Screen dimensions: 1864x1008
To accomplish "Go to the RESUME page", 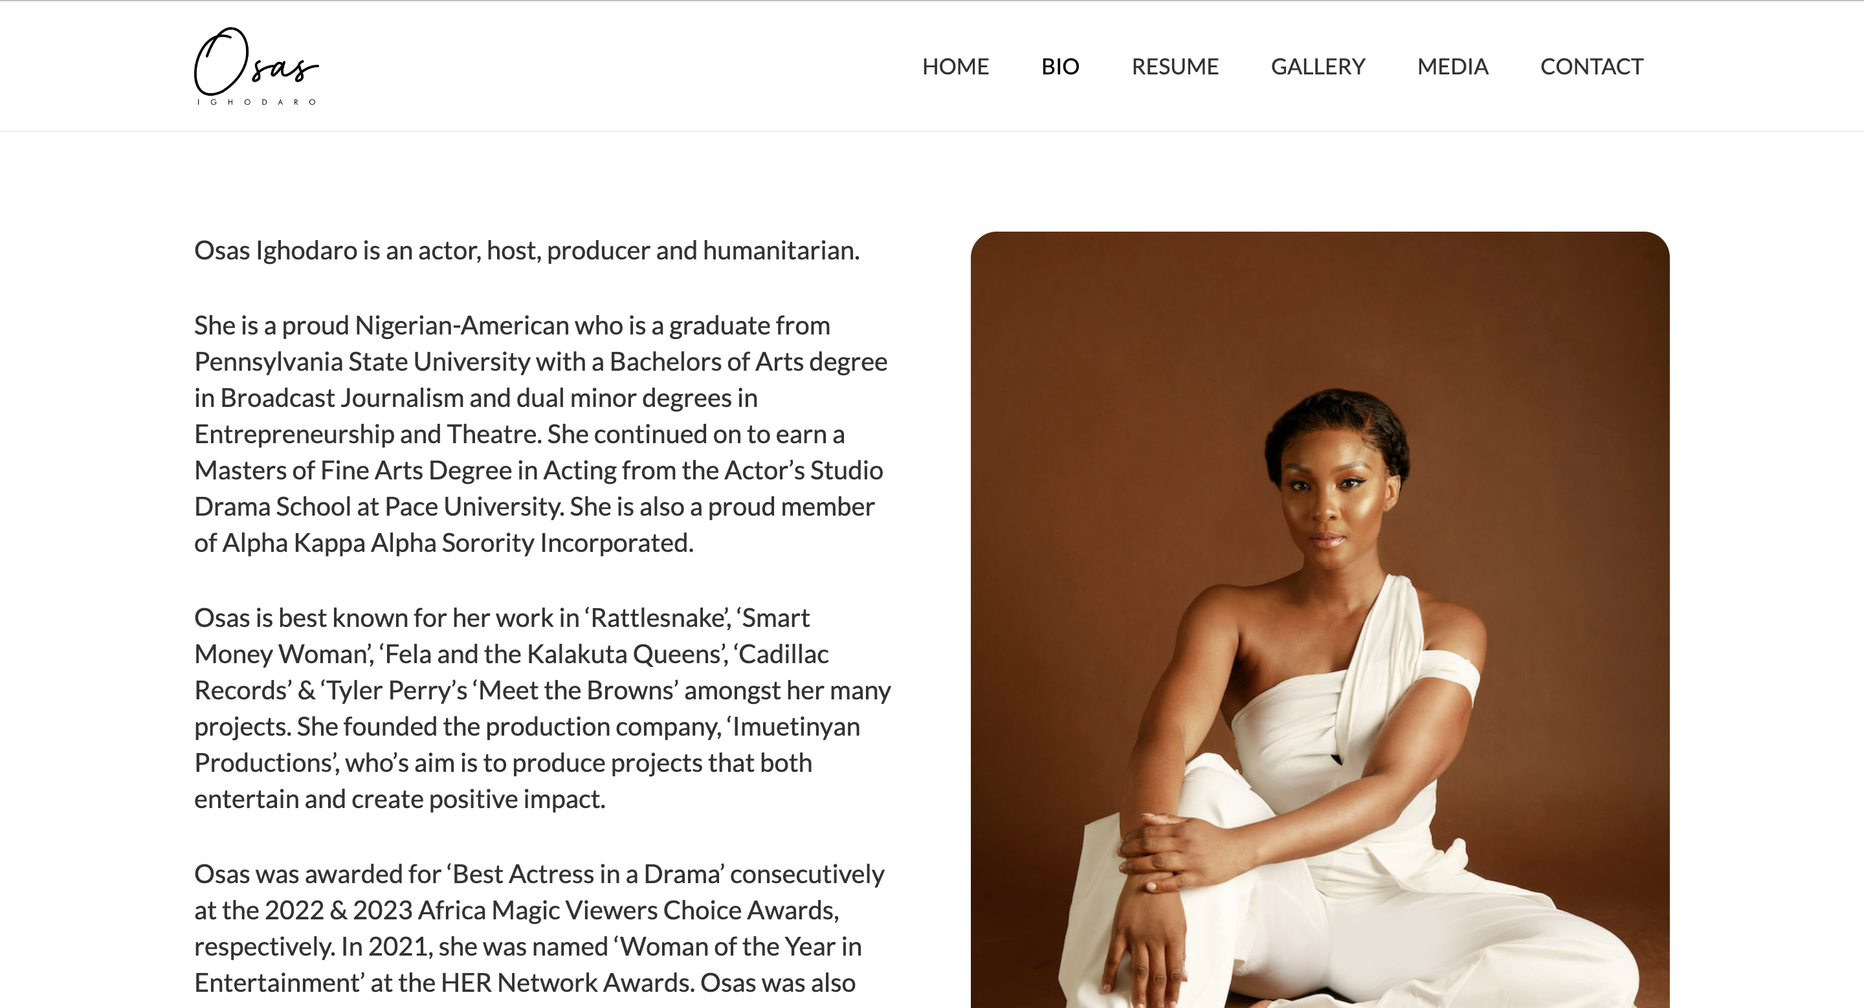I will click(x=1175, y=67).
